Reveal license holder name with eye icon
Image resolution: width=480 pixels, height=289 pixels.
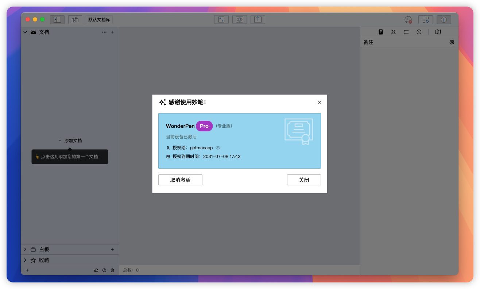click(218, 148)
